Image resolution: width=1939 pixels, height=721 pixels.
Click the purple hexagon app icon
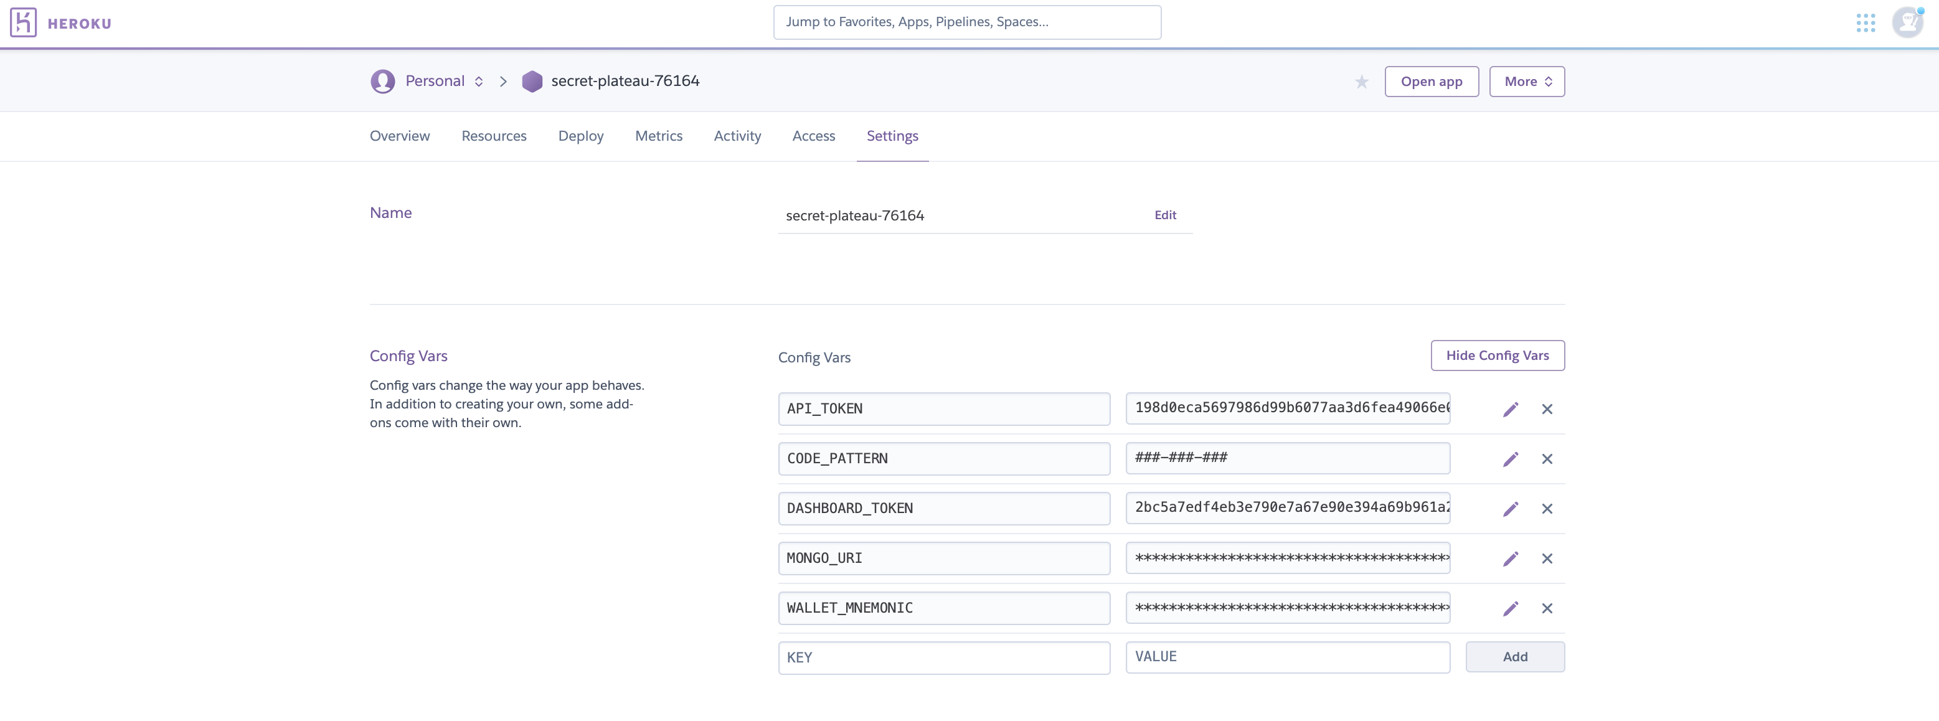532,82
